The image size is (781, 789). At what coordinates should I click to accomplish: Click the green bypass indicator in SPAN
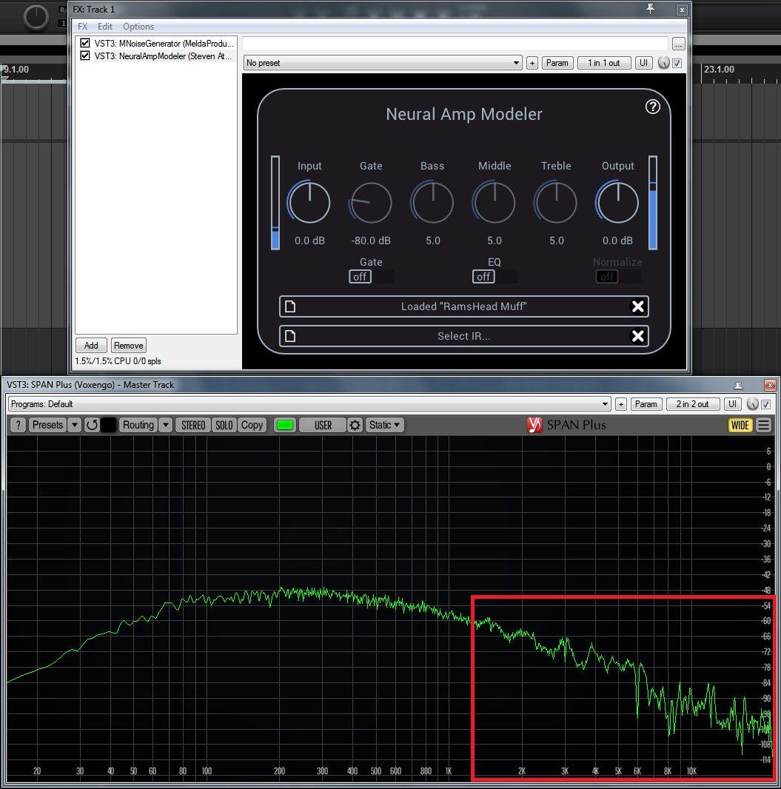point(285,425)
